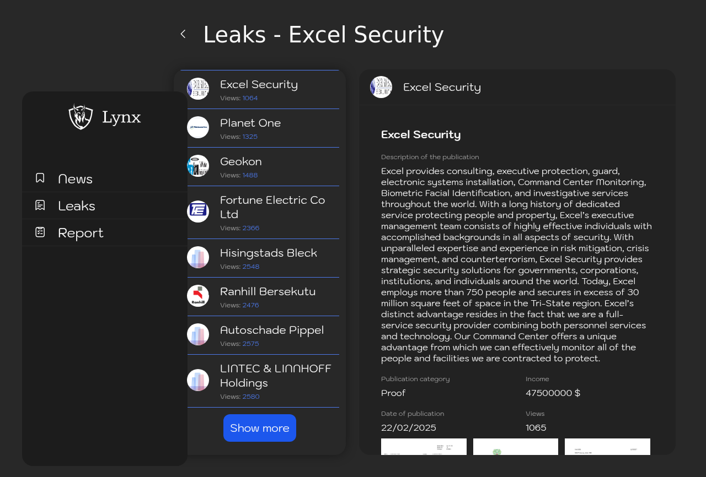
Task: Click the back arrow beside the page title
Action: (183, 34)
